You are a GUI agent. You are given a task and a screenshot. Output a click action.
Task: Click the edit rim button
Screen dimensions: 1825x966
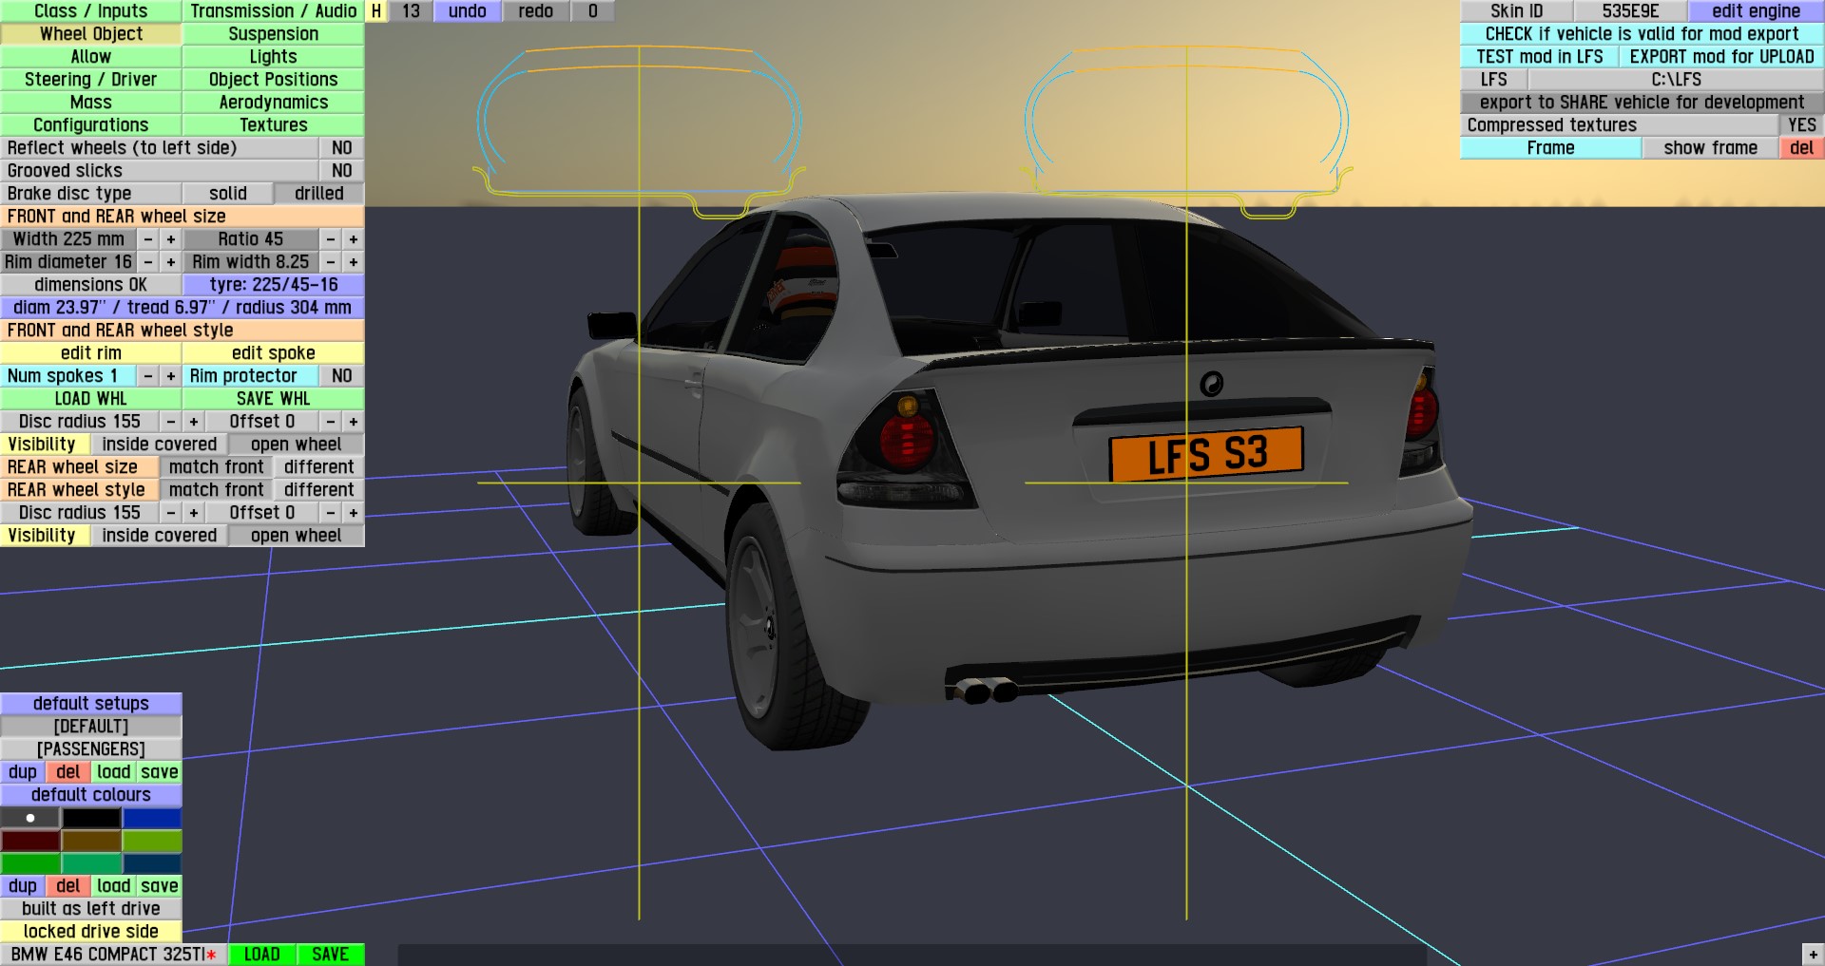(x=90, y=353)
